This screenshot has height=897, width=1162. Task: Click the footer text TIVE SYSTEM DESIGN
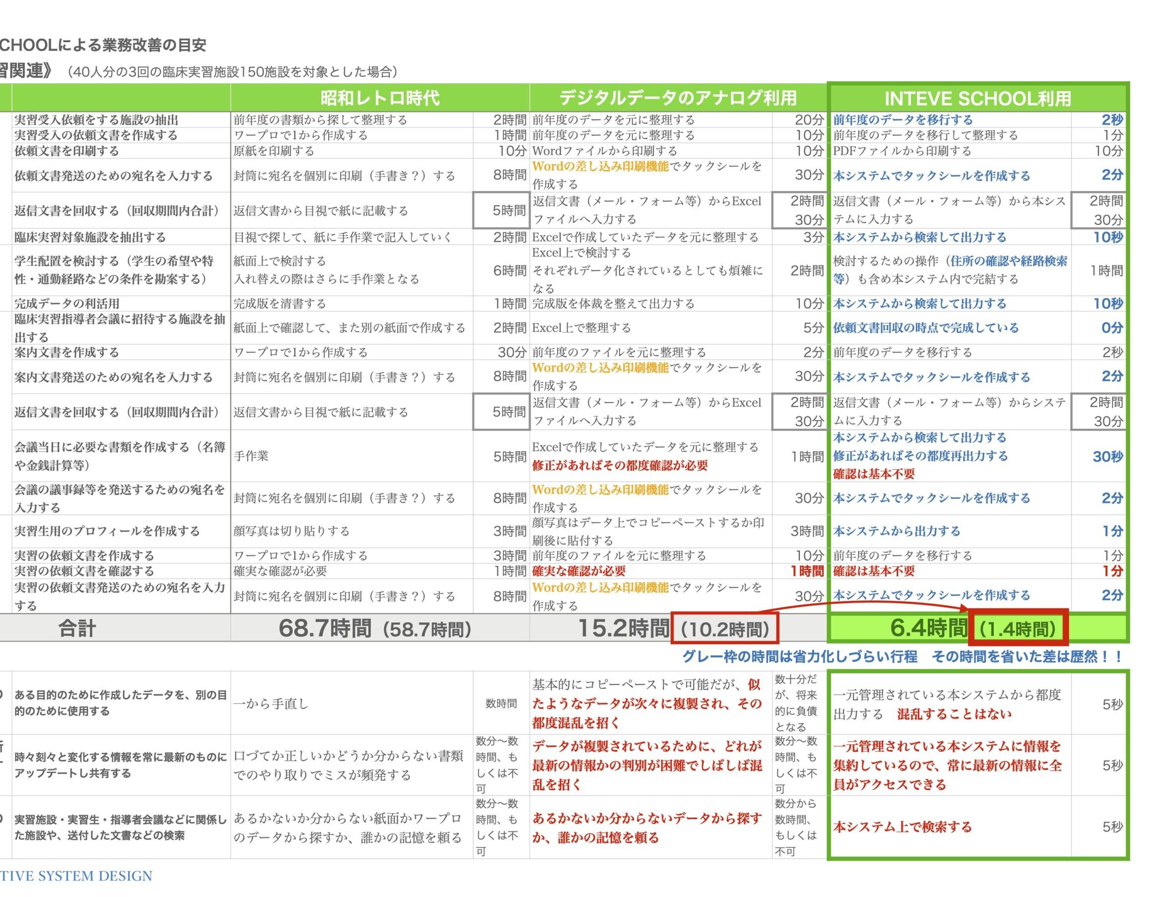pos(76,876)
